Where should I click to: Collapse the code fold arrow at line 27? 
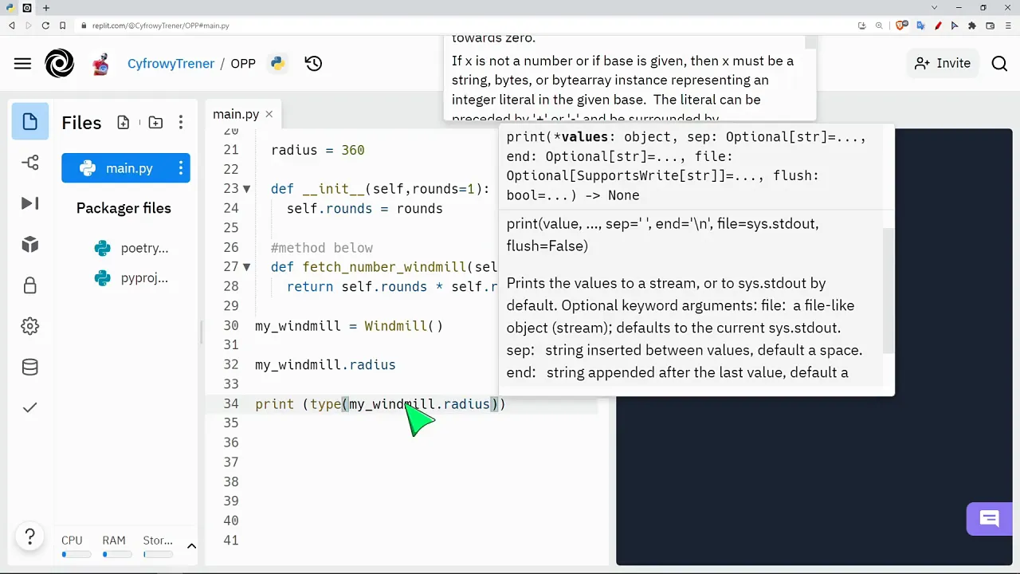pyautogui.click(x=246, y=267)
